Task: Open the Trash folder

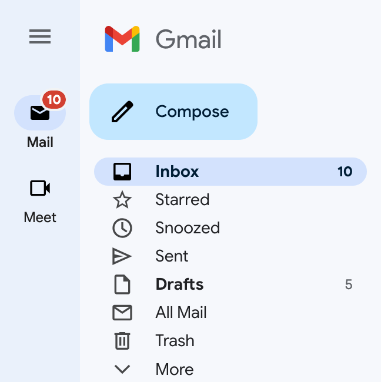Action: tap(230, 341)
